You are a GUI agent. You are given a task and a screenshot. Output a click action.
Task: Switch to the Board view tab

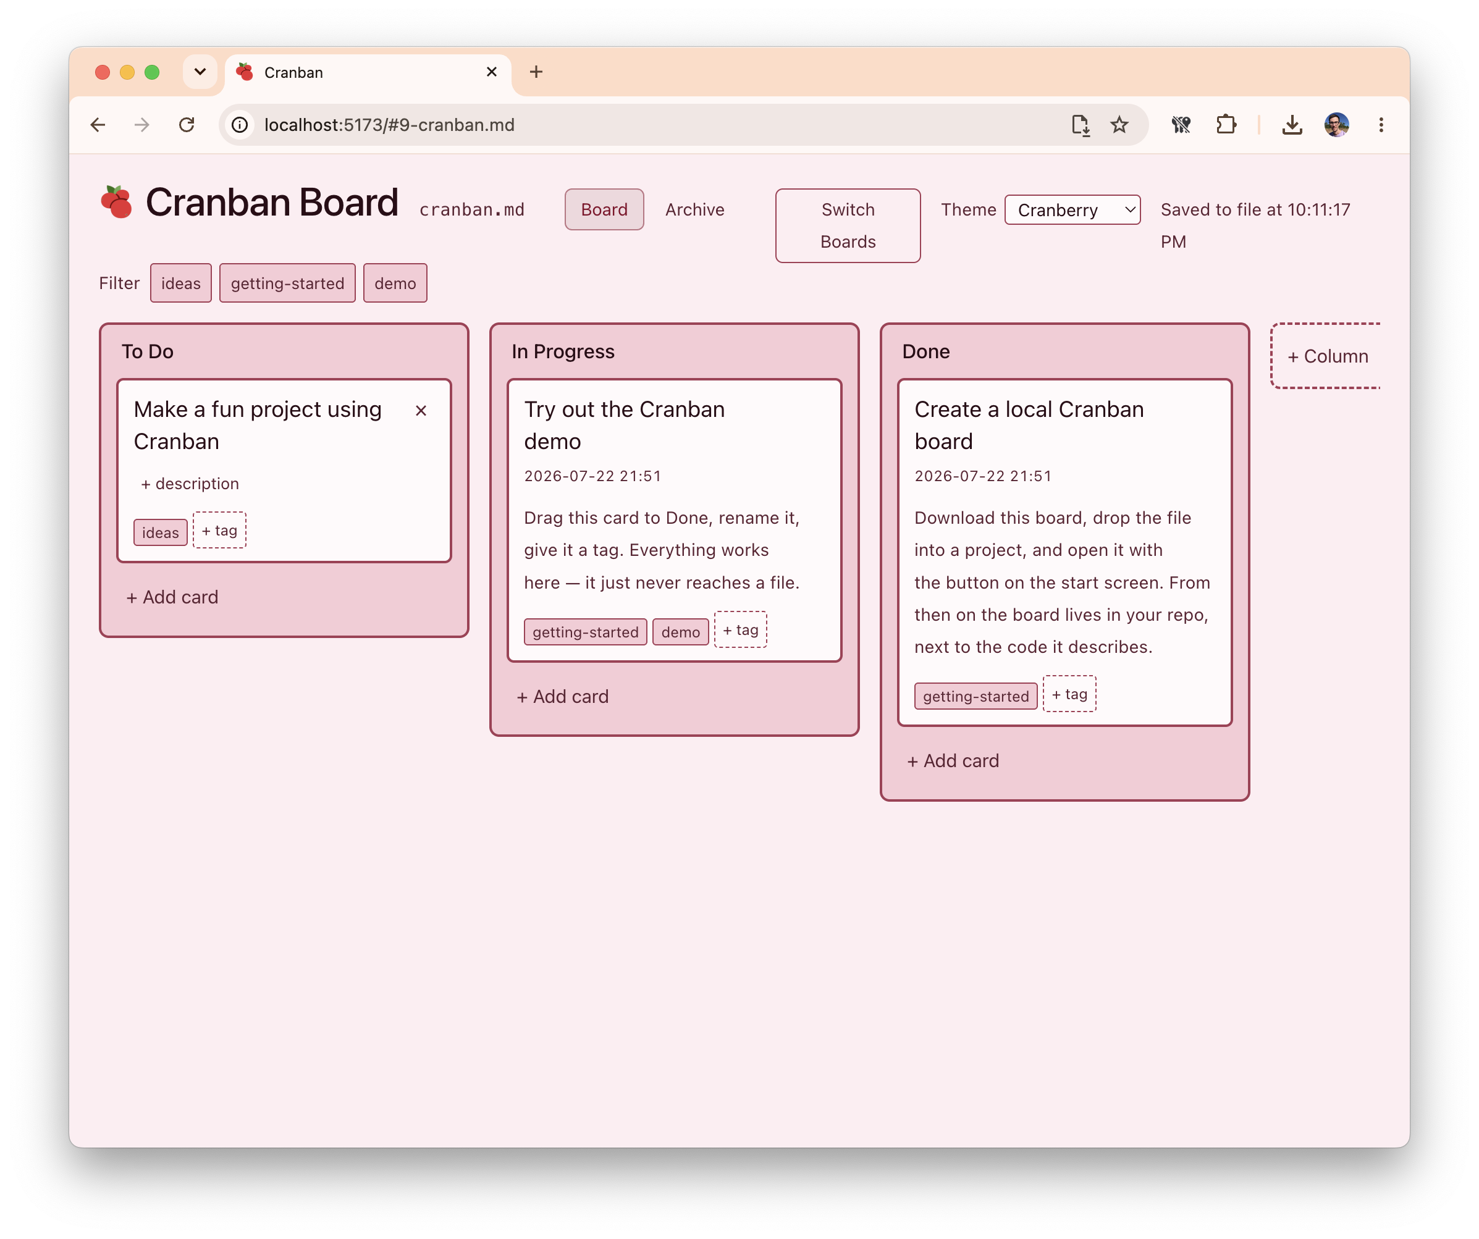coord(604,209)
